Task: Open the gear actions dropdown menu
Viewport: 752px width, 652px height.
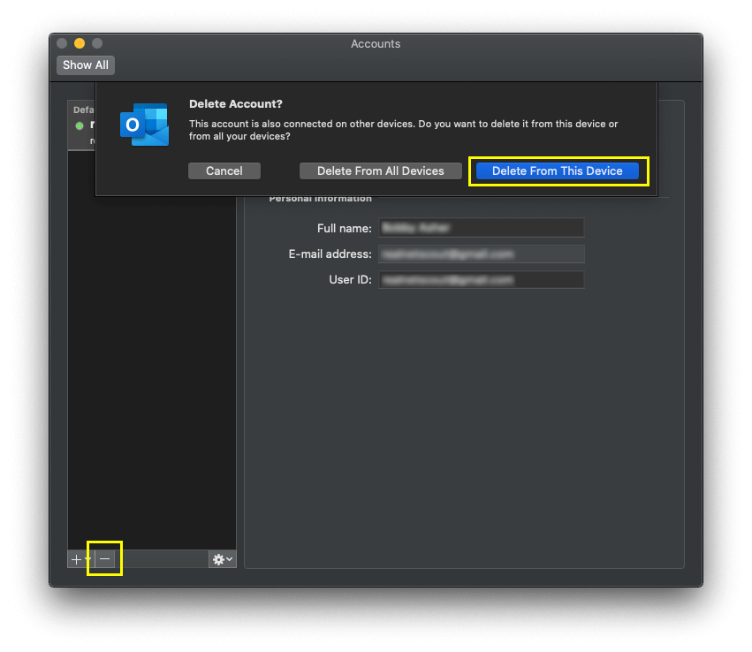Action: point(223,559)
